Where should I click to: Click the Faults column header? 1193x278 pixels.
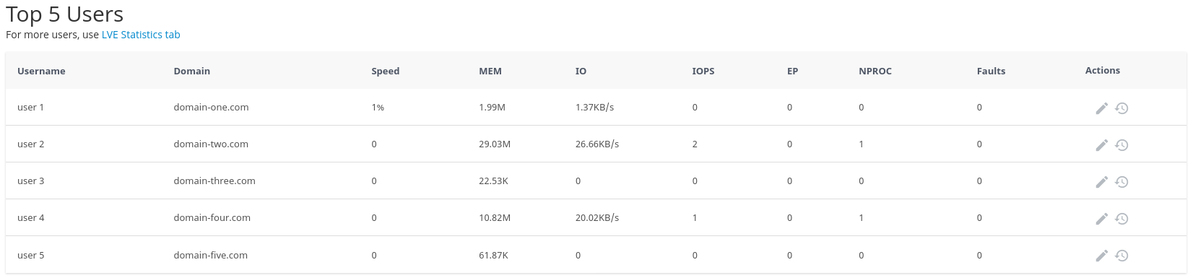pyautogui.click(x=991, y=71)
